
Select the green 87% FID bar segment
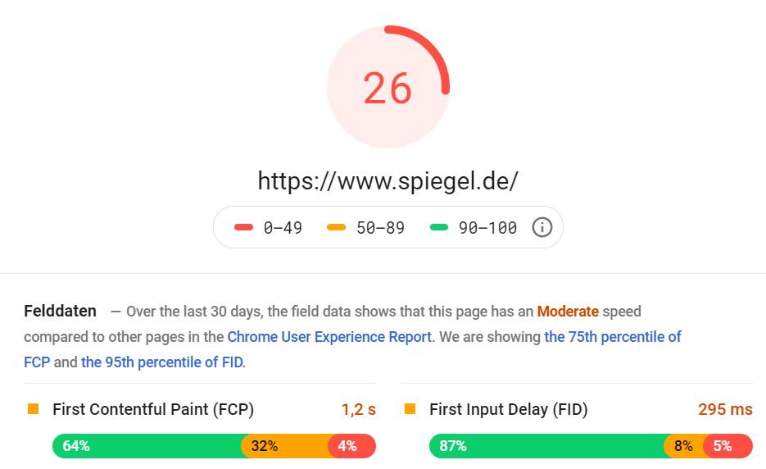(x=546, y=446)
